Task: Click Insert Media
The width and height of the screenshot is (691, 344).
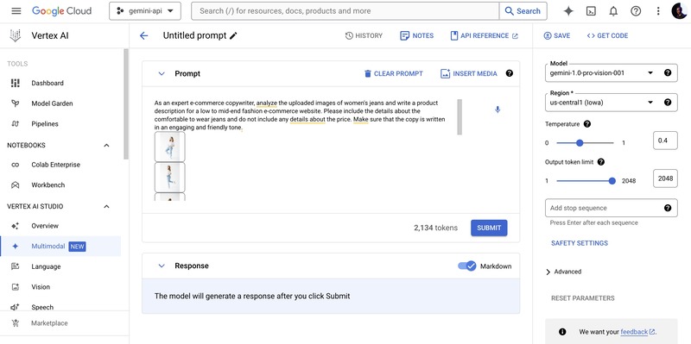Action: tap(469, 73)
